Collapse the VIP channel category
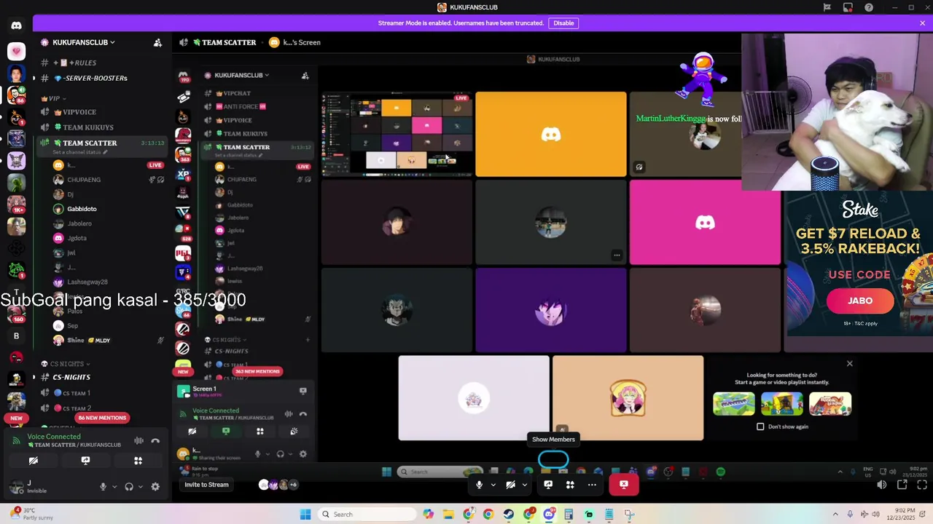 pyautogui.click(x=53, y=98)
